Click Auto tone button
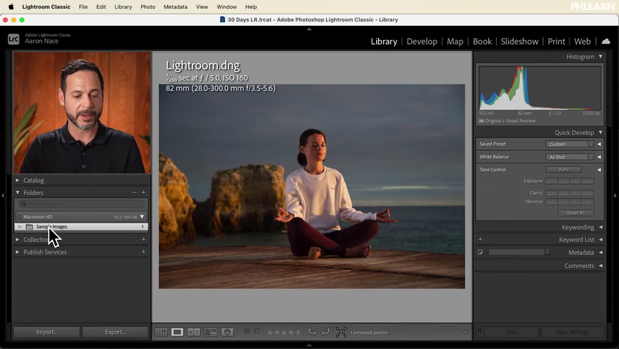 564,169
